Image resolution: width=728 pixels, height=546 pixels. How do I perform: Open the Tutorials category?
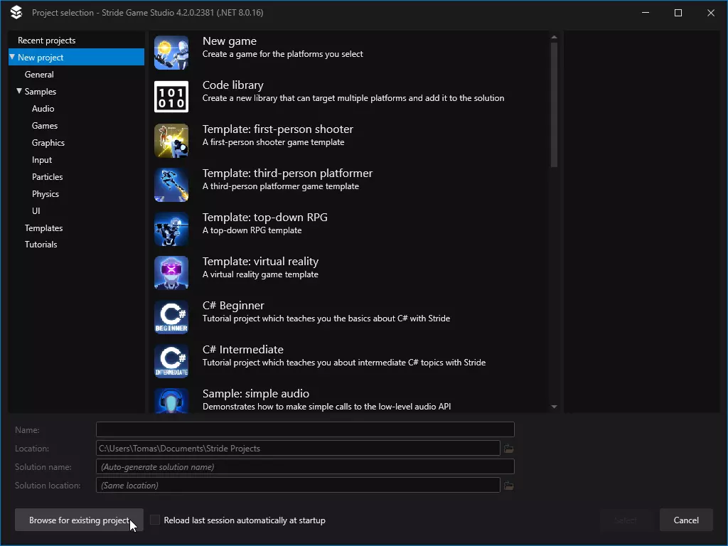click(x=41, y=245)
